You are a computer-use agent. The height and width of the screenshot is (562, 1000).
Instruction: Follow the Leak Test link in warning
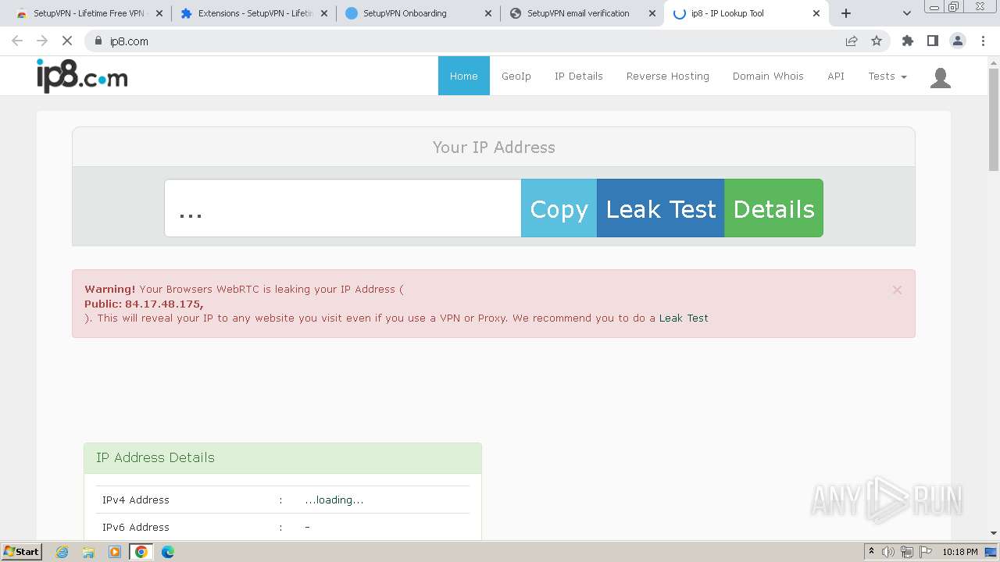(684, 318)
